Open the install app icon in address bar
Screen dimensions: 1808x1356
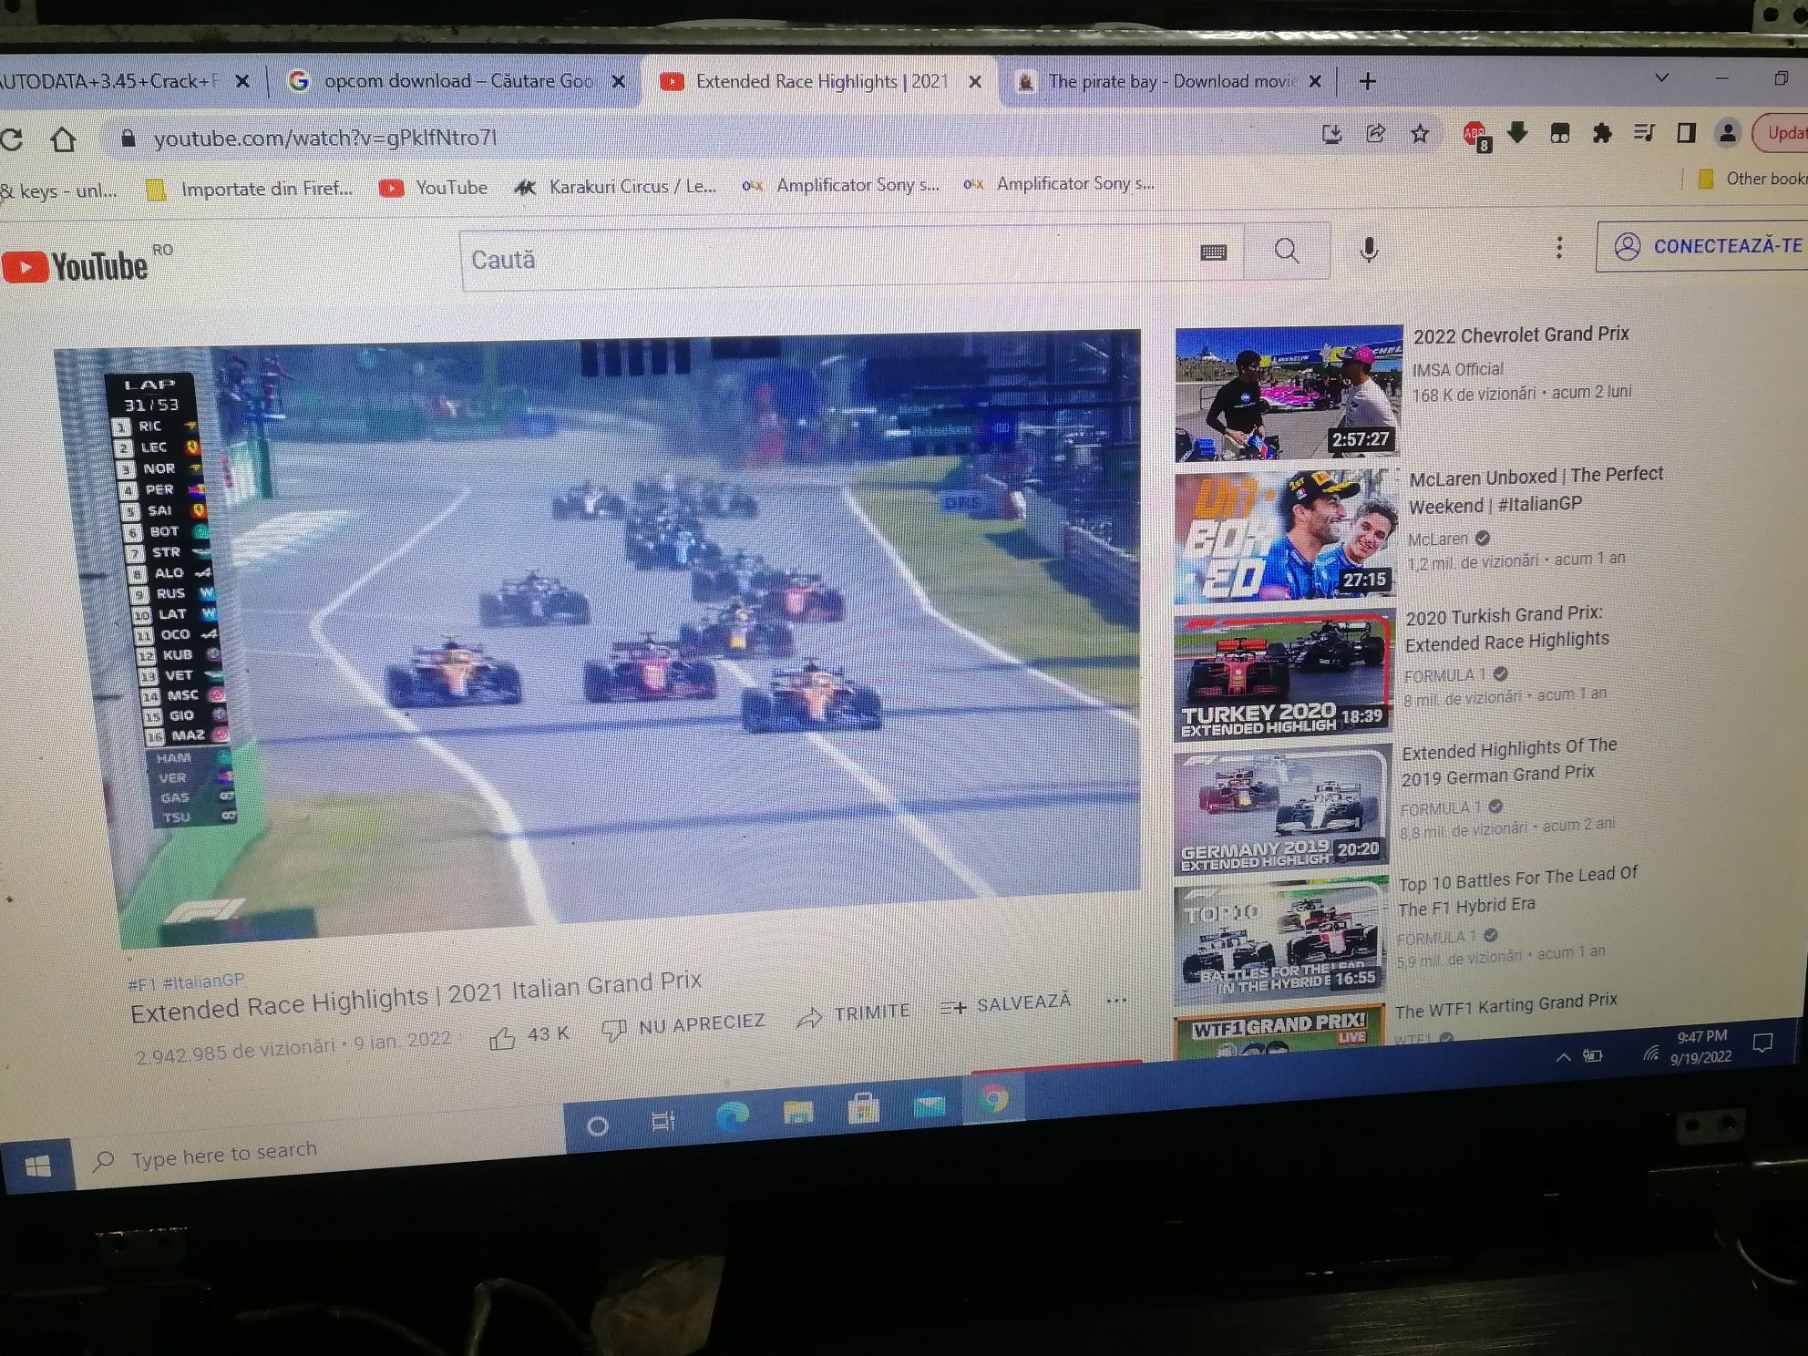1331,135
